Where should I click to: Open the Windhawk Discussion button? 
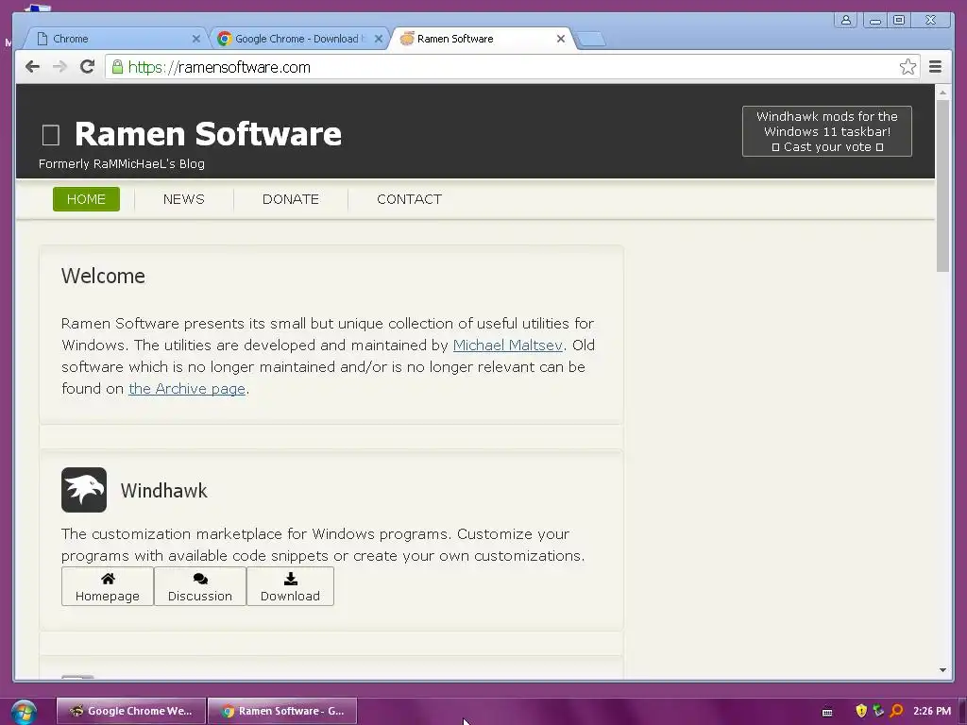pyautogui.click(x=200, y=586)
